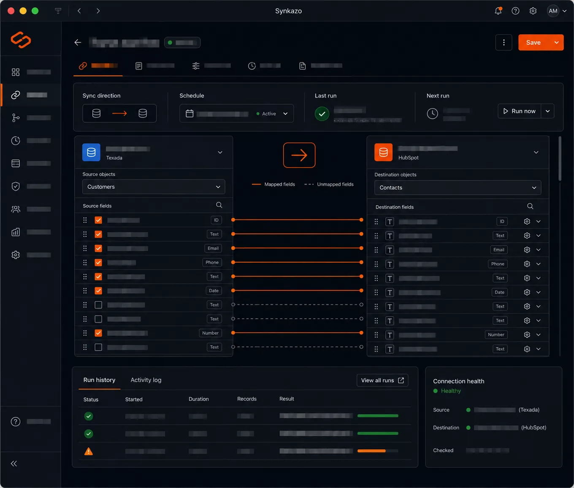Viewport: 574px width, 488px height.
Task: Switch to the Run history tab
Action: click(99, 380)
